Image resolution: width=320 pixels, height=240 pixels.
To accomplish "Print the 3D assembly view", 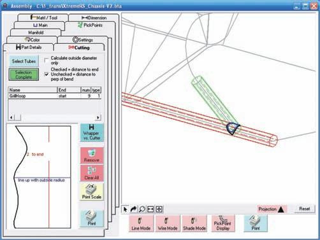I will click(256, 223).
